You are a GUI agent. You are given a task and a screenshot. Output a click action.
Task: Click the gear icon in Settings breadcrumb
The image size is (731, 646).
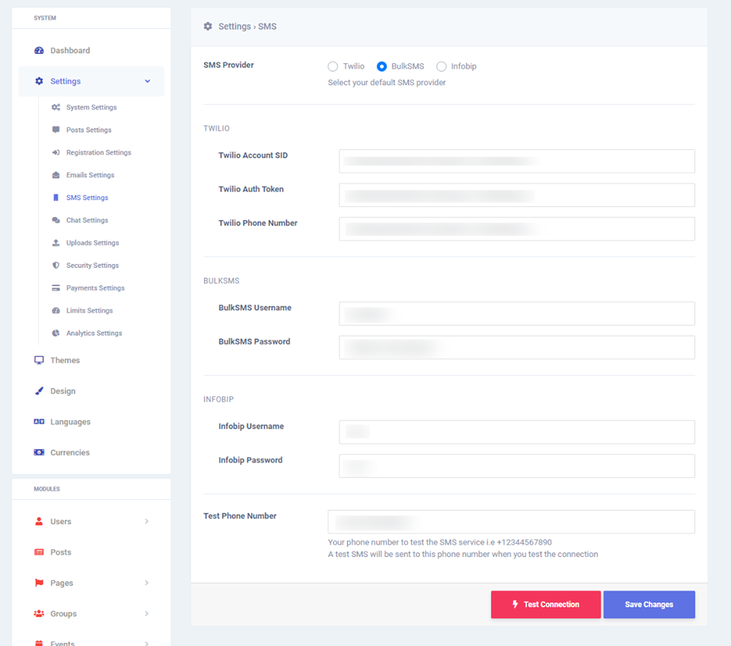(x=208, y=26)
